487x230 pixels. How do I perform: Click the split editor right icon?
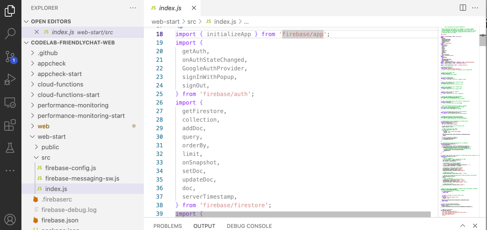tap(463, 8)
